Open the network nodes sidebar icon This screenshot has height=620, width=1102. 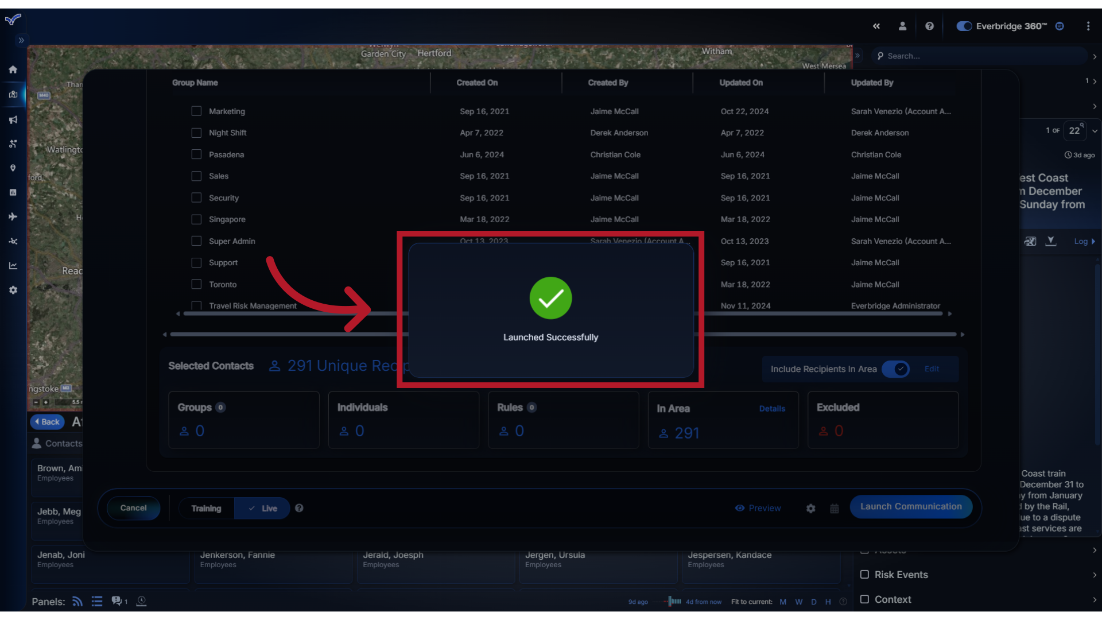(13, 241)
